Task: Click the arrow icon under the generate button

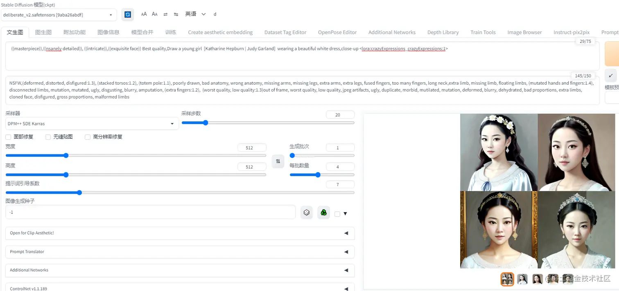Action: [x=611, y=75]
